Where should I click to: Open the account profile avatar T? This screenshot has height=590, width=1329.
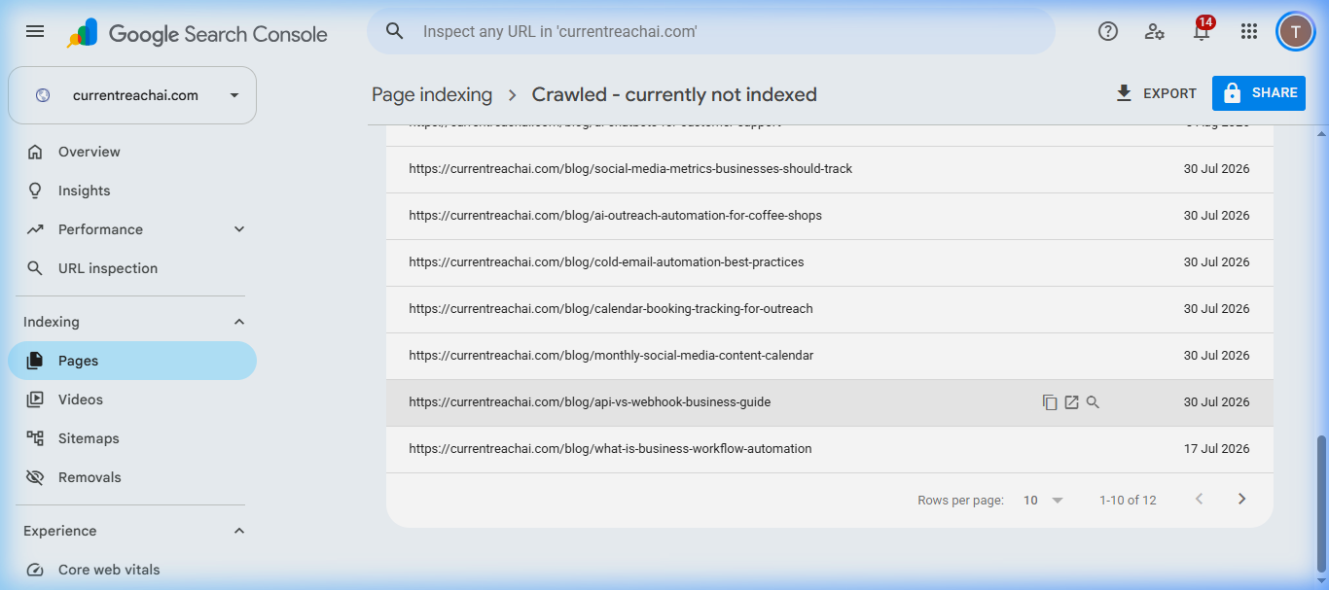click(x=1295, y=31)
